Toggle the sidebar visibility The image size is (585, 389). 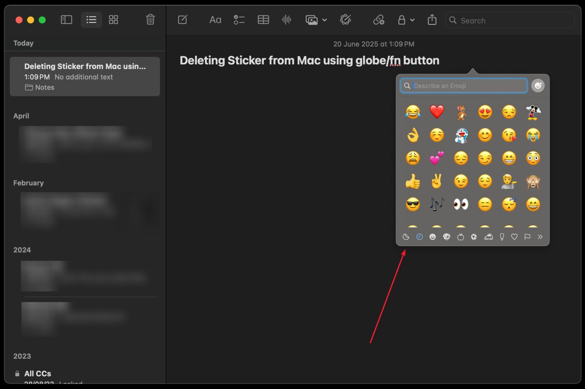tap(66, 20)
